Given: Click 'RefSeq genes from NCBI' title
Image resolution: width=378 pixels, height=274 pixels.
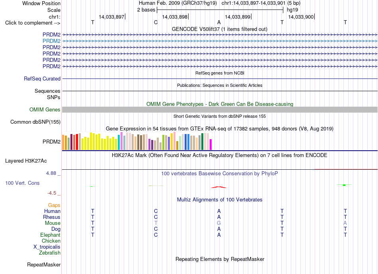Looking at the screenshot, I should [220, 73].
